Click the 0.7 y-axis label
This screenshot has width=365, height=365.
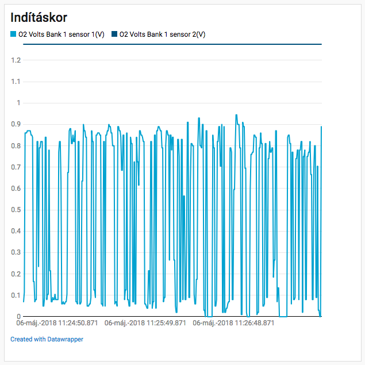point(16,167)
